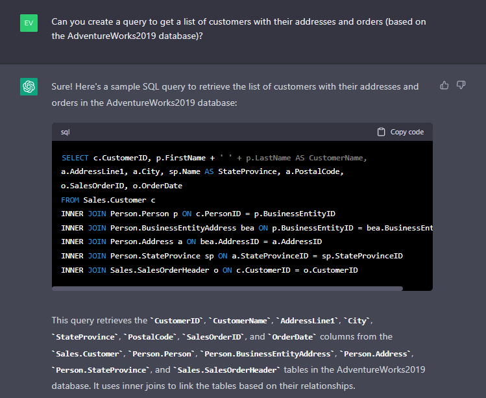Click the user's question about AdventureWorks2019

click(x=239, y=29)
